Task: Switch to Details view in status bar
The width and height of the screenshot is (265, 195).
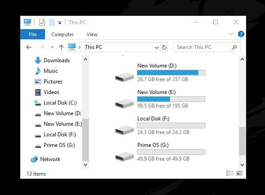Action: coord(230,173)
